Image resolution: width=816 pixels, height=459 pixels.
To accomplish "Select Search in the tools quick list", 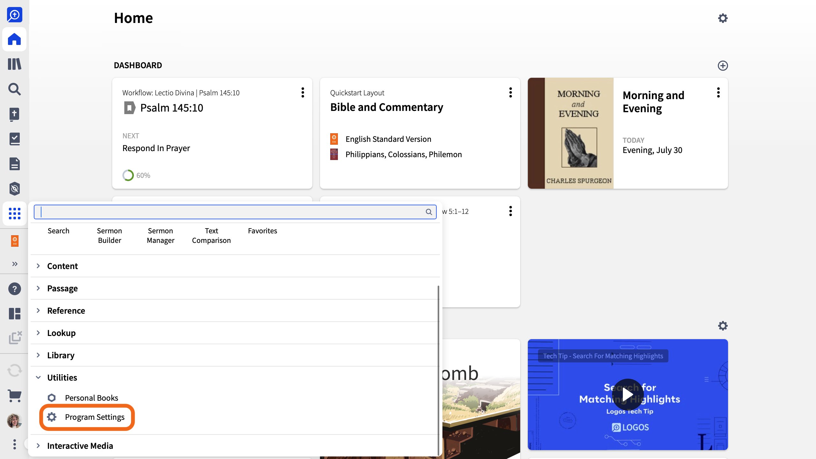I will (x=58, y=231).
